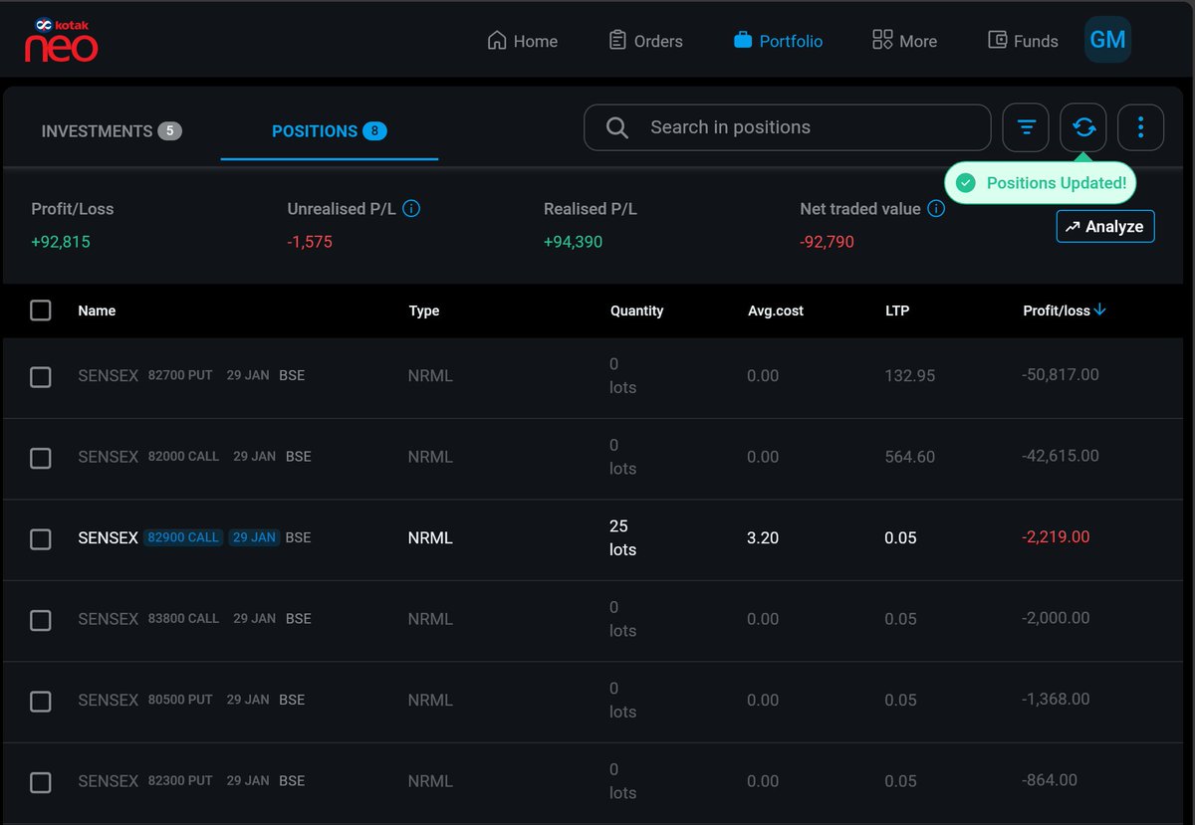Click the Name column header
The image size is (1195, 825).
coord(97,310)
